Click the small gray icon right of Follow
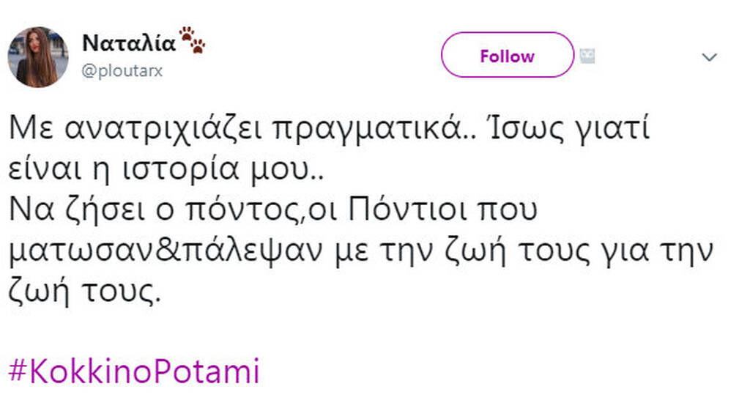Image resolution: width=750 pixels, height=411 pixels. coord(587,56)
